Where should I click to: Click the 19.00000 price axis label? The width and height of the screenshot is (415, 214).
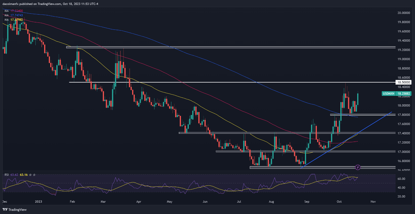404,59
